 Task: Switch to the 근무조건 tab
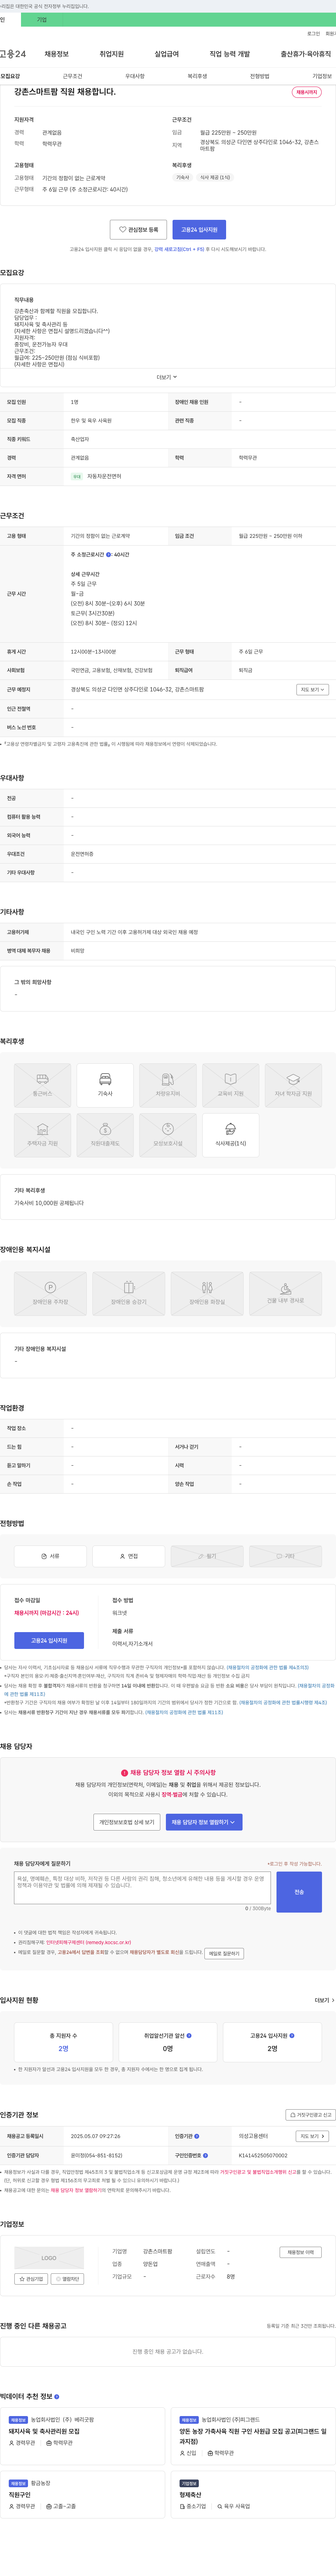72,76
